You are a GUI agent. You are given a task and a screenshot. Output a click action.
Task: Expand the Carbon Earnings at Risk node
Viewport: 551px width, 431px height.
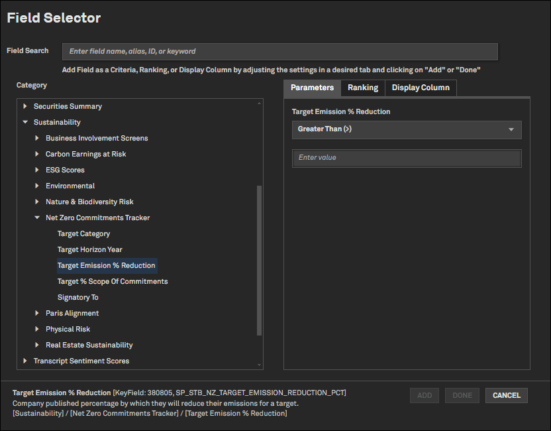click(37, 154)
